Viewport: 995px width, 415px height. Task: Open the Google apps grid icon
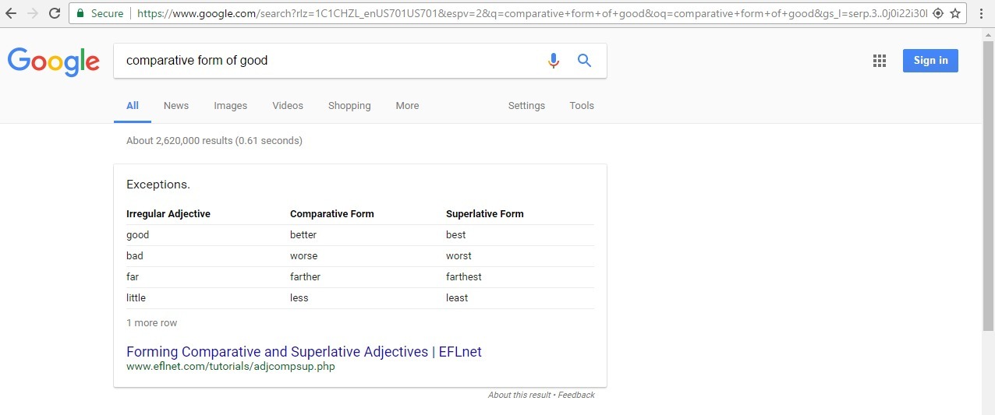pos(880,61)
